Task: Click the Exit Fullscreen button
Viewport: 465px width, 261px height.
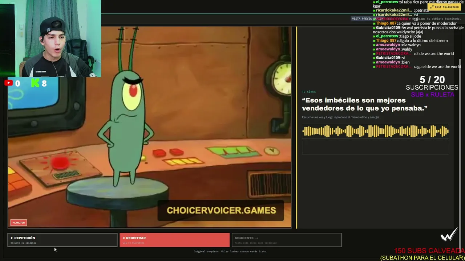Action: tap(444, 7)
